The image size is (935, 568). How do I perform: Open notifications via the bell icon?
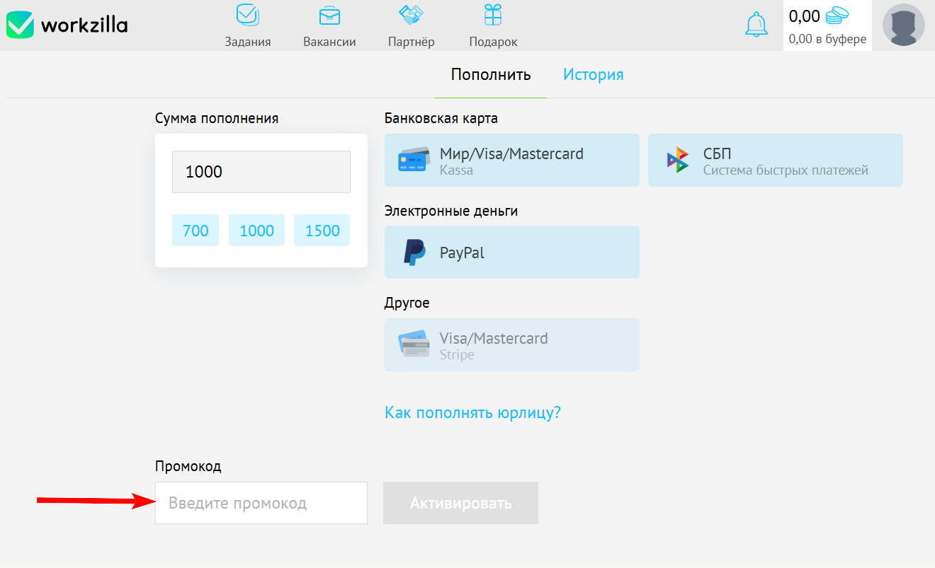click(756, 23)
